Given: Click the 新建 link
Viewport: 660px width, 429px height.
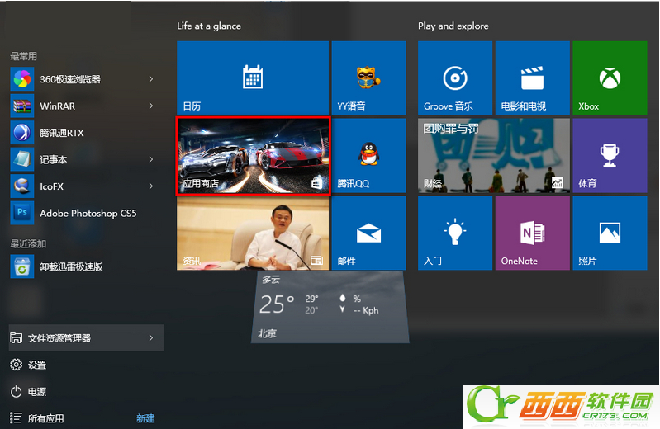Looking at the screenshot, I should click(x=145, y=418).
